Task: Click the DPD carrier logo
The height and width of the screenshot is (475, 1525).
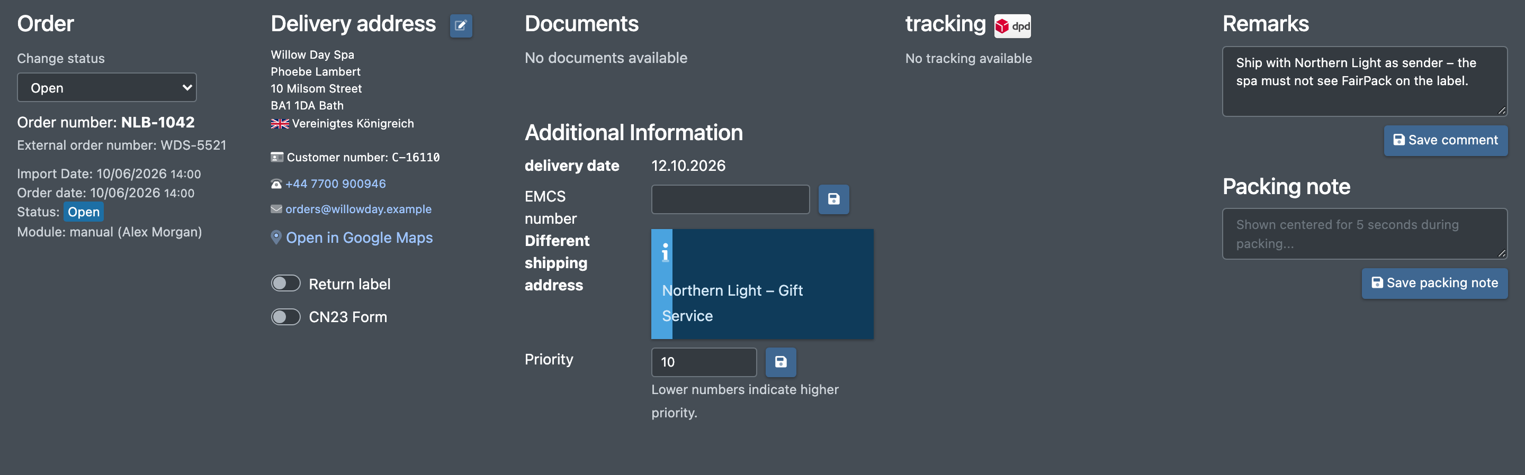Action: click(x=1012, y=26)
